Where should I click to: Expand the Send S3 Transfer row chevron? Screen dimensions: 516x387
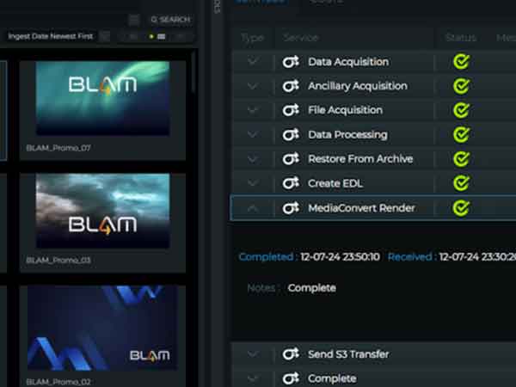pyautogui.click(x=252, y=354)
